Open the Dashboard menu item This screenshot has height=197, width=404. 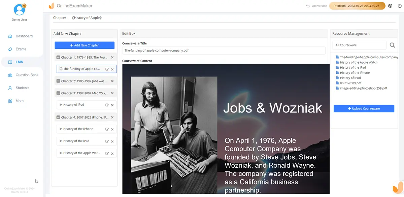24,36
